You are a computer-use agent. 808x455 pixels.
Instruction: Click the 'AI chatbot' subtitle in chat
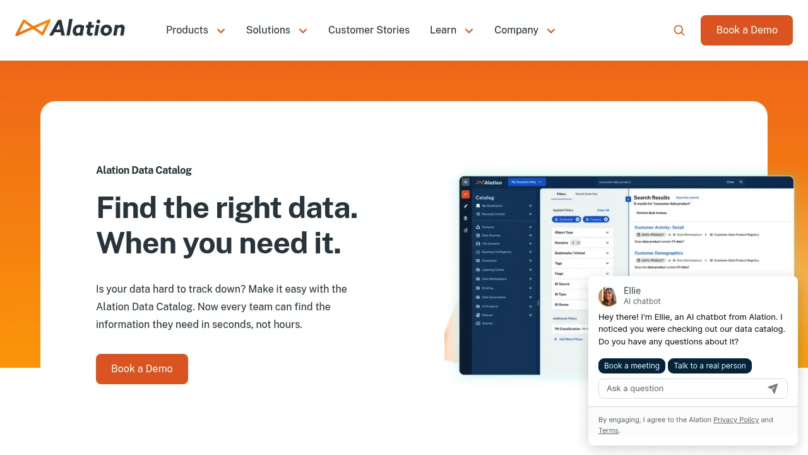click(642, 301)
